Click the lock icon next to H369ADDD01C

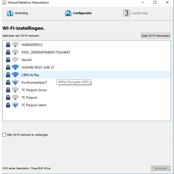[8, 45]
